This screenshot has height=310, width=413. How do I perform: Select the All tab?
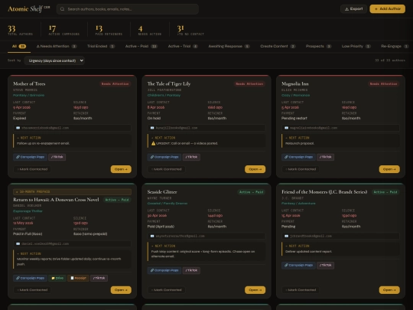pyautogui.click(x=19, y=46)
